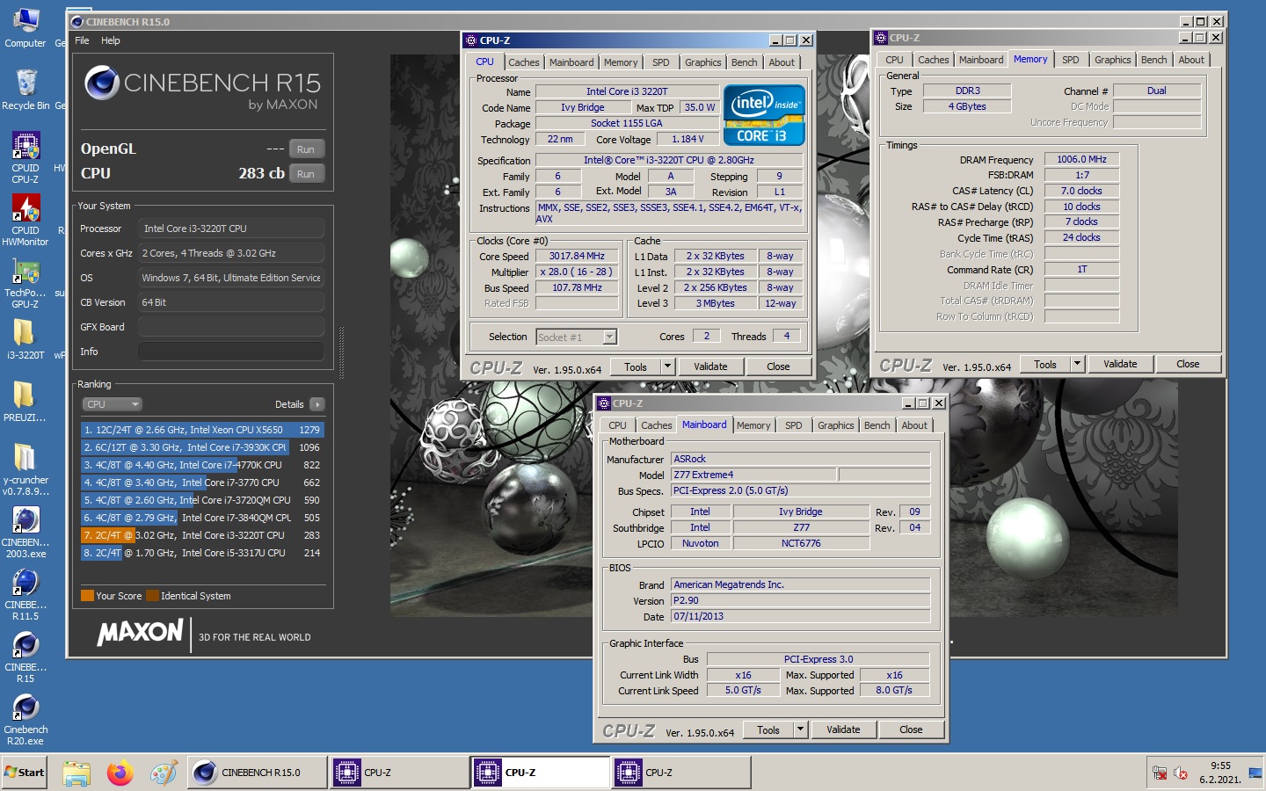This screenshot has height=791, width=1266.
Task: Switch to About tab in Memory tab window
Action: click(1191, 60)
